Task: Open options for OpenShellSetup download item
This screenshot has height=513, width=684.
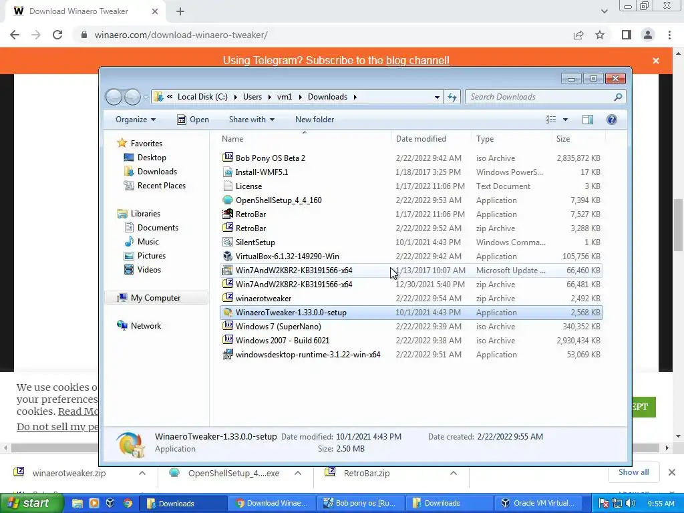Action: (297, 473)
